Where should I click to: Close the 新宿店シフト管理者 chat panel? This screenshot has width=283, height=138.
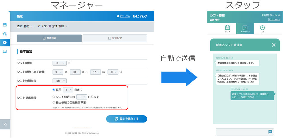point(274,45)
